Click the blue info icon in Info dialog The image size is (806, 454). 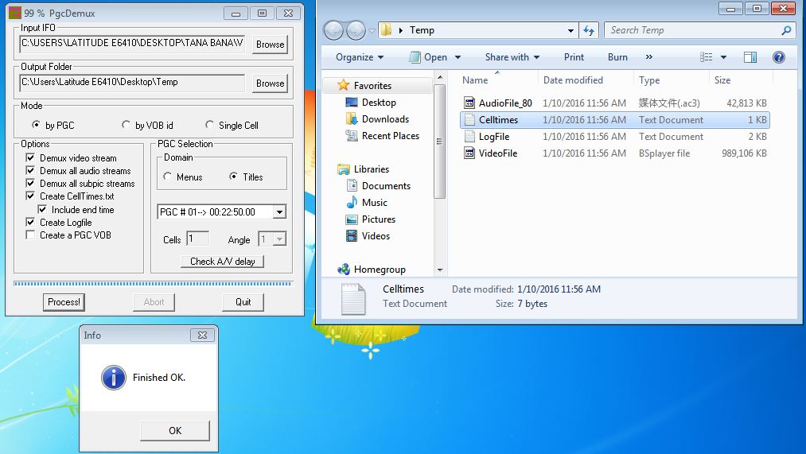coord(114,378)
